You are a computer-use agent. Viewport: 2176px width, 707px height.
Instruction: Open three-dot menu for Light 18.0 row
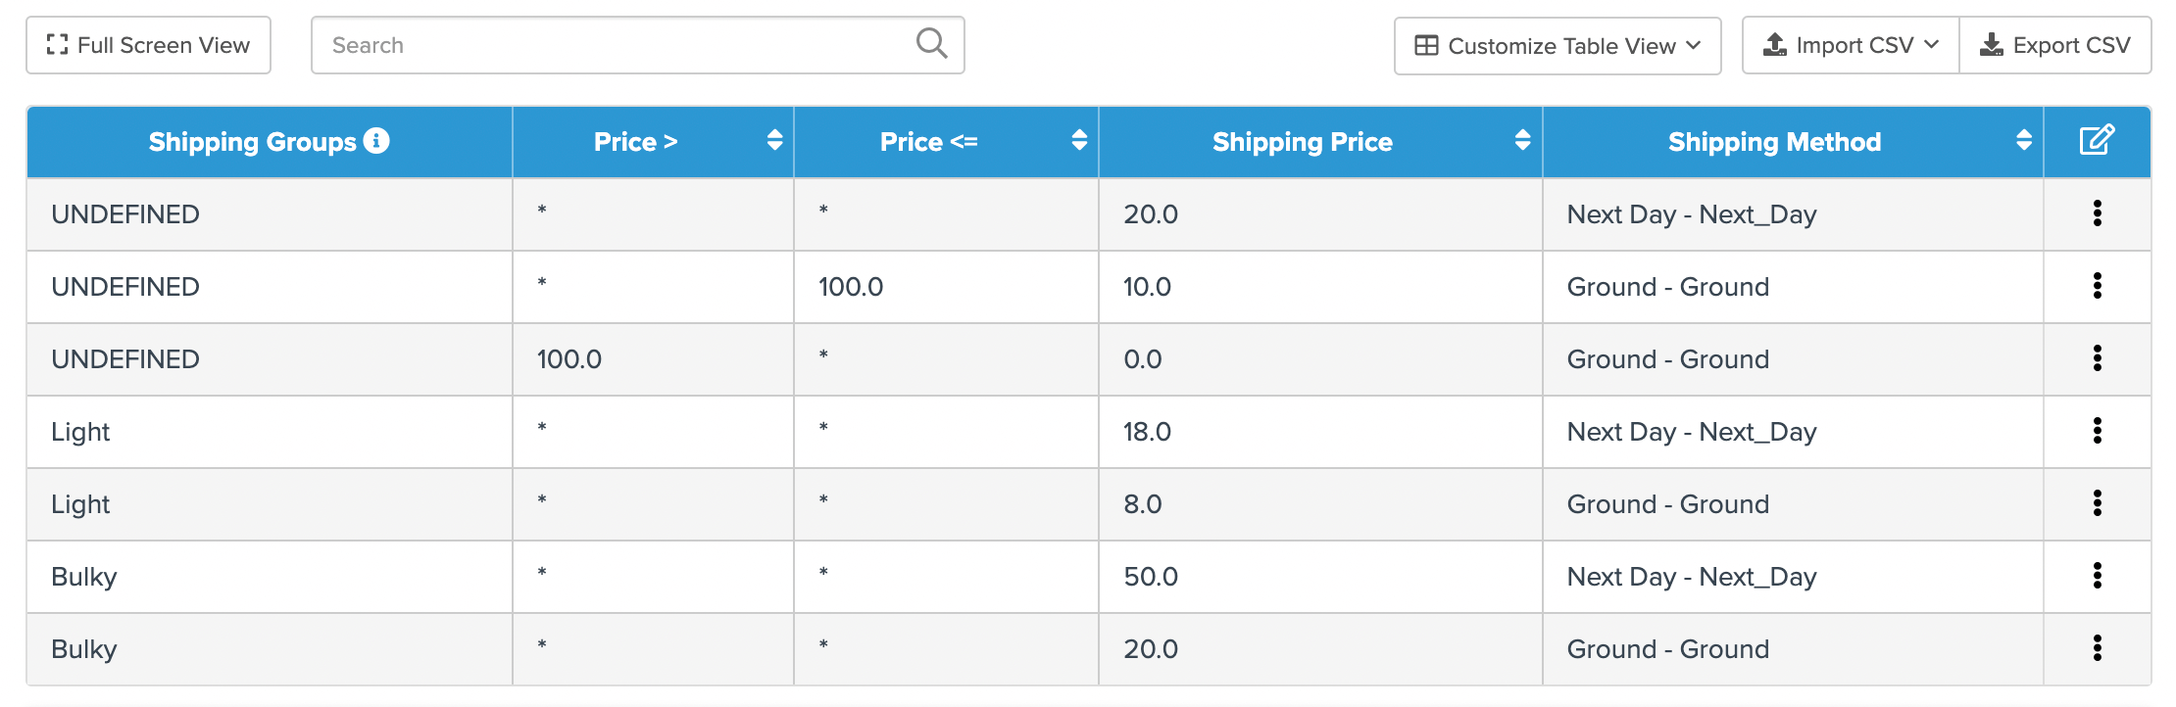point(2097,431)
